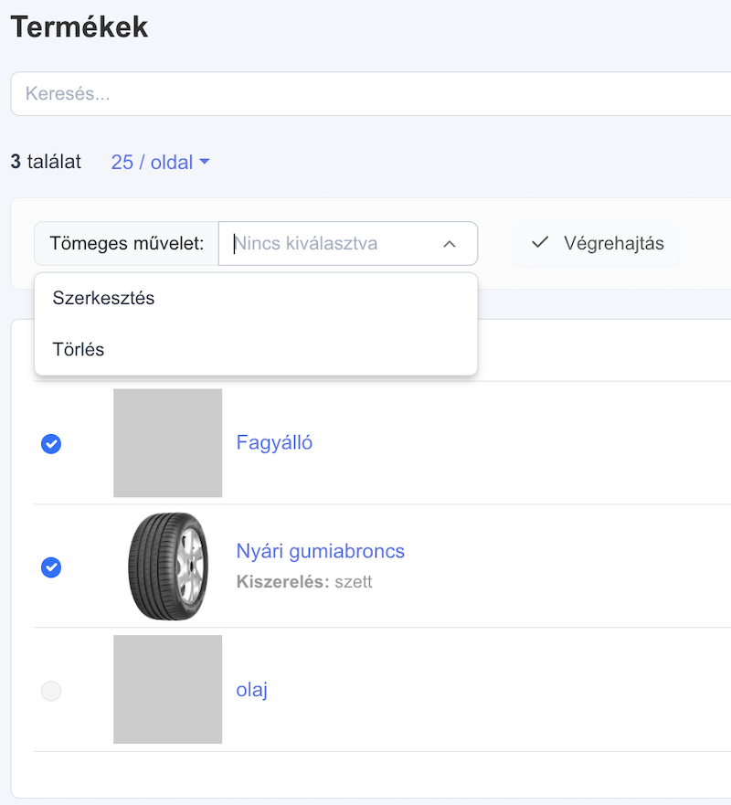Click the Végrehajtás button

[596, 243]
